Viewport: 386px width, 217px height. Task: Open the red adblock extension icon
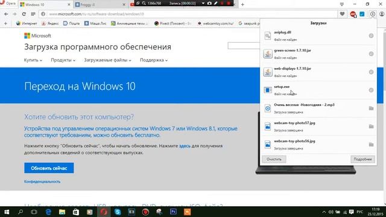click(x=353, y=14)
